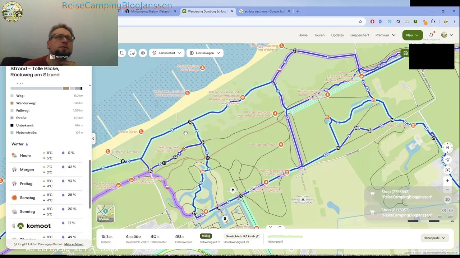This screenshot has height=258, width=460.
Task: Click the Mehr erfahren link
Action: pyautogui.click(x=74, y=244)
